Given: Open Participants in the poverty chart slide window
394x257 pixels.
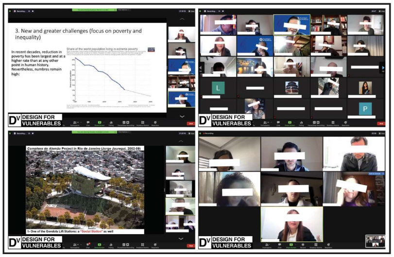Looking at the screenshot, I should click(75, 123).
